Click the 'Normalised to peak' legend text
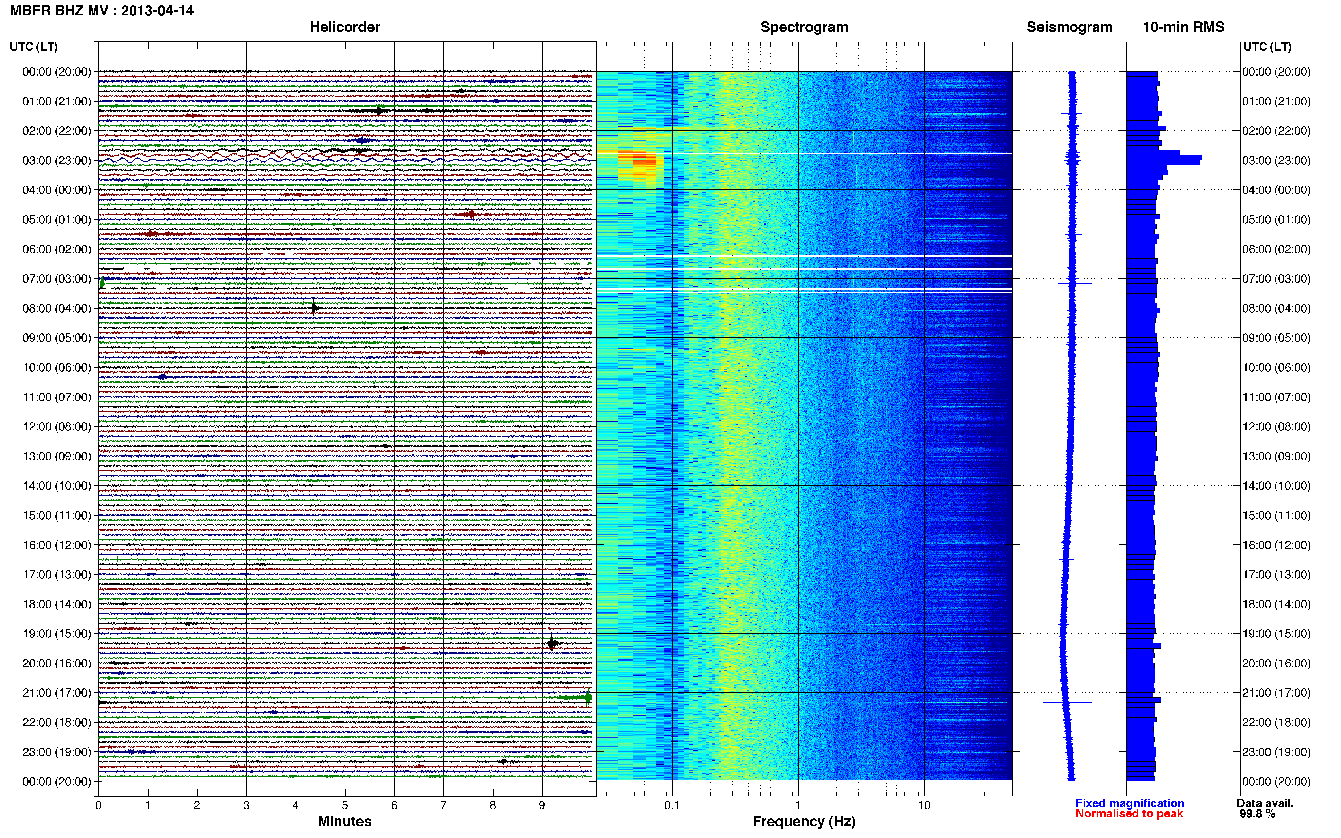The width and height of the screenshot is (1341, 838). [1129, 814]
